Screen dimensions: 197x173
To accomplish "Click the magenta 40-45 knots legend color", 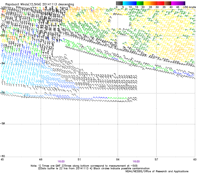I will pyautogui.click(x=175, y=3).
